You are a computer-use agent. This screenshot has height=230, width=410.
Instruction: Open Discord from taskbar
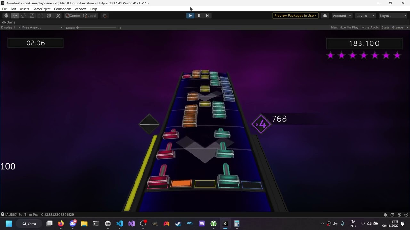[73, 224]
